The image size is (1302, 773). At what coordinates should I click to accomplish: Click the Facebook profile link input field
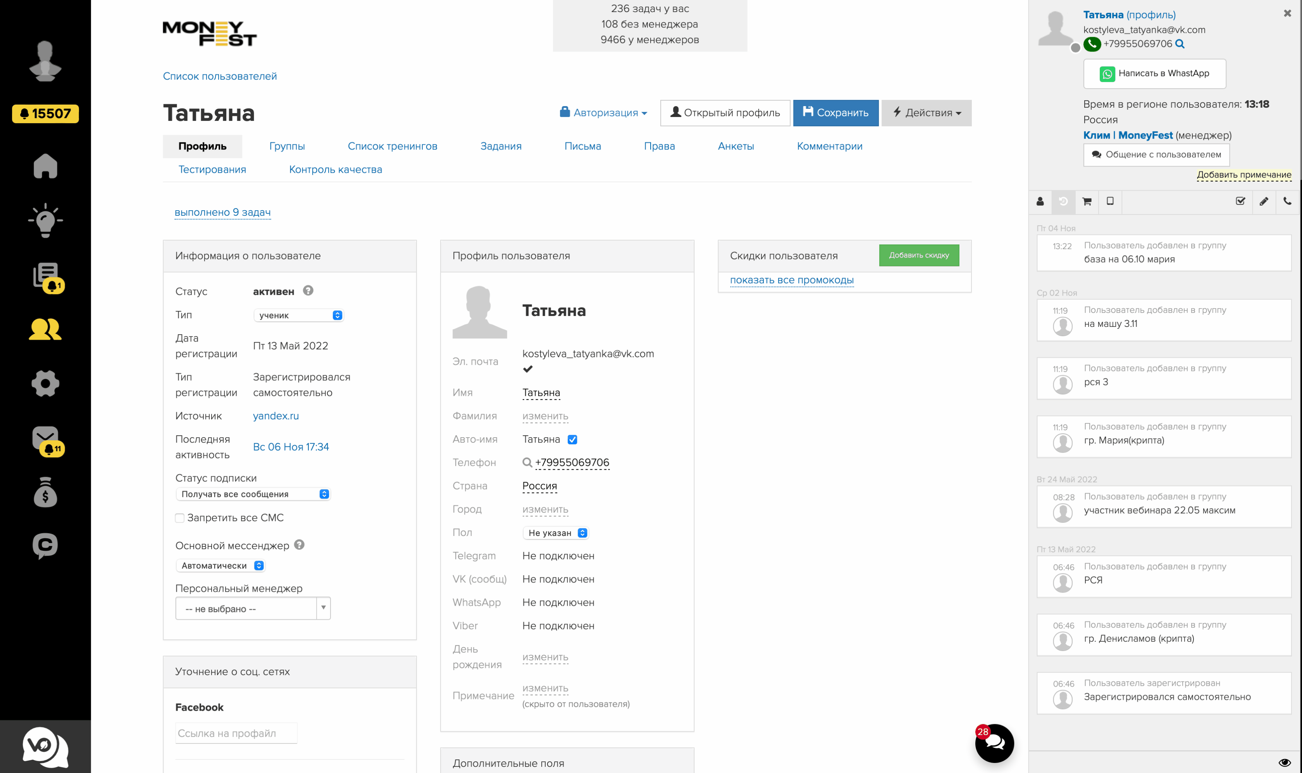point(236,733)
